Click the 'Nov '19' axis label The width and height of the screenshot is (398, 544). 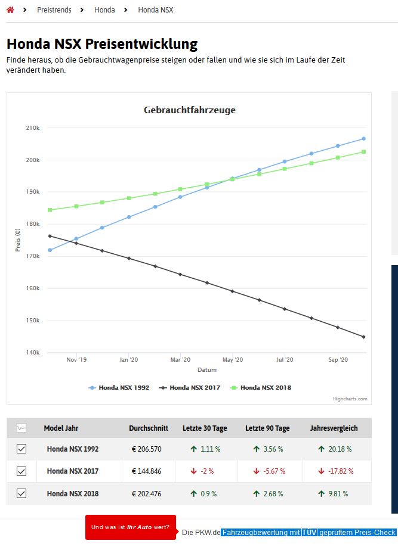coord(76,360)
